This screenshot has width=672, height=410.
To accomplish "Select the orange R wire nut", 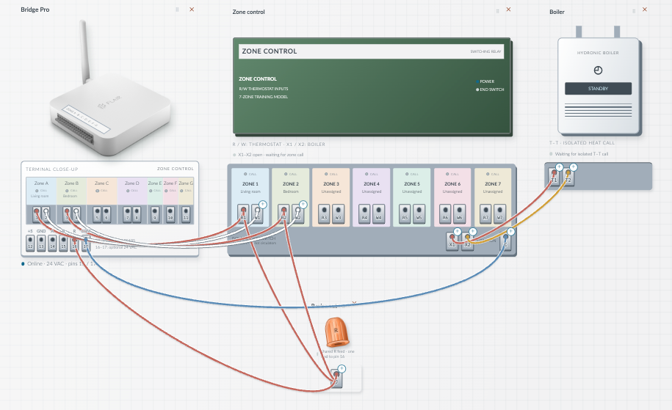I will 337,332.
